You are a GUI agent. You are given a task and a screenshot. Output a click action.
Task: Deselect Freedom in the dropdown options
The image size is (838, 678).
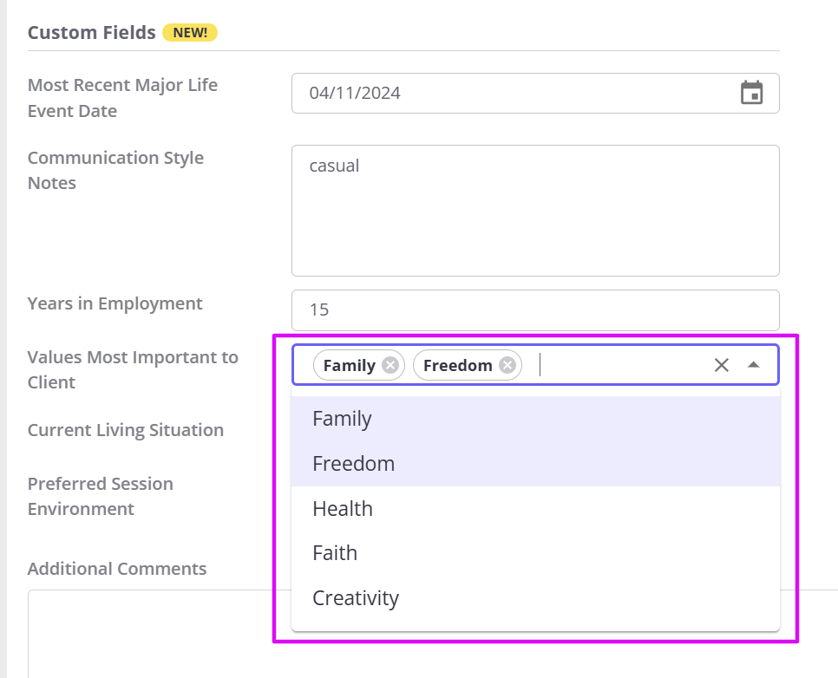tap(353, 463)
